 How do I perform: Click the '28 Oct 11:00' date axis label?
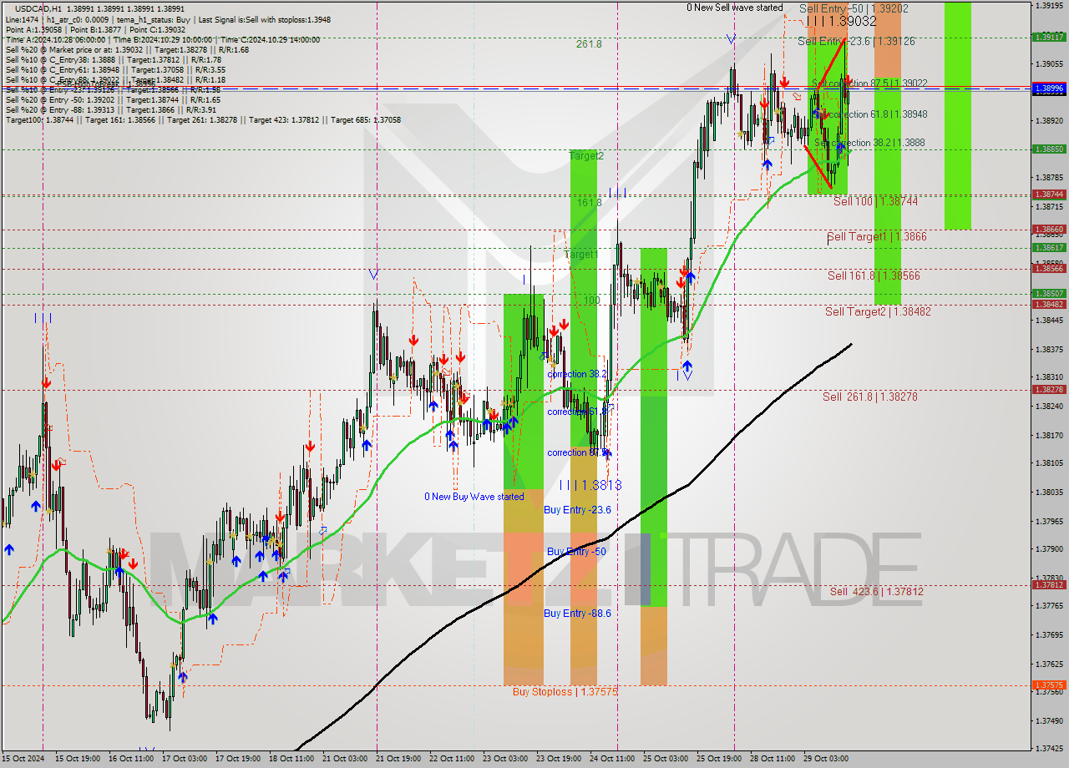tap(773, 759)
